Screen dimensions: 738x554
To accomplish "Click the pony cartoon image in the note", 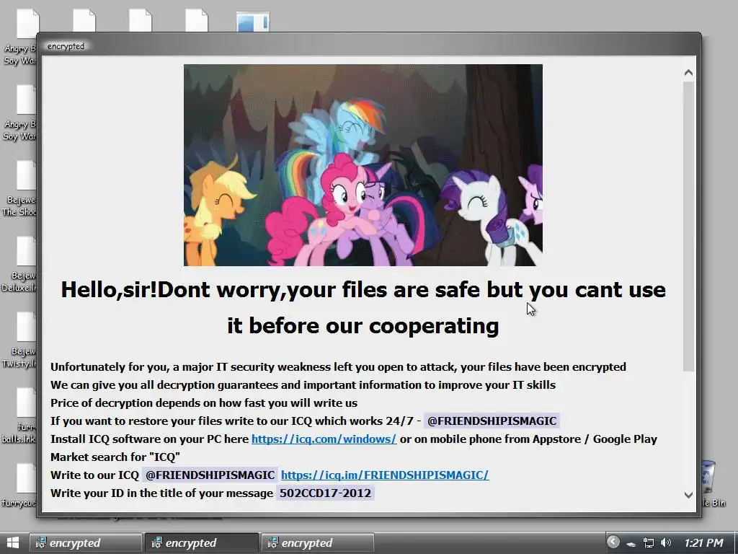I will [x=363, y=165].
